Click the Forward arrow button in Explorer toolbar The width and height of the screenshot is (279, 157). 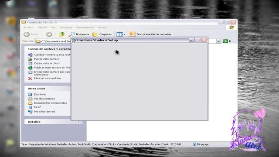pos(49,34)
